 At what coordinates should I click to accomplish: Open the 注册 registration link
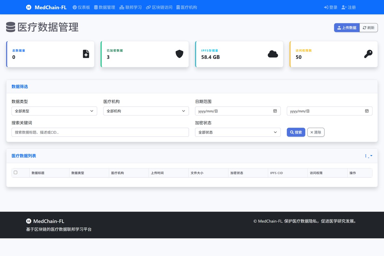click(348, 7)
